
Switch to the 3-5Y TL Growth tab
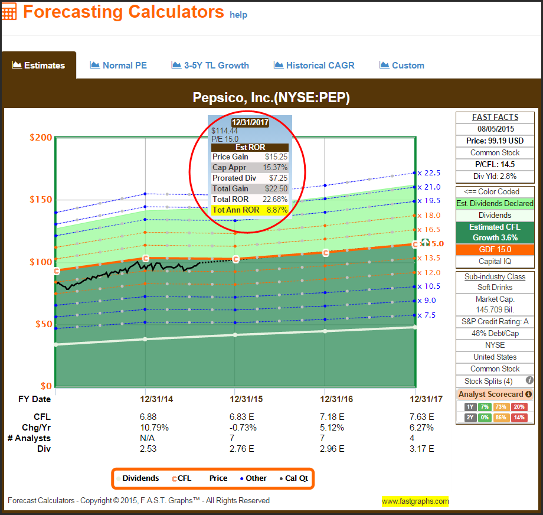pos(210,66)
